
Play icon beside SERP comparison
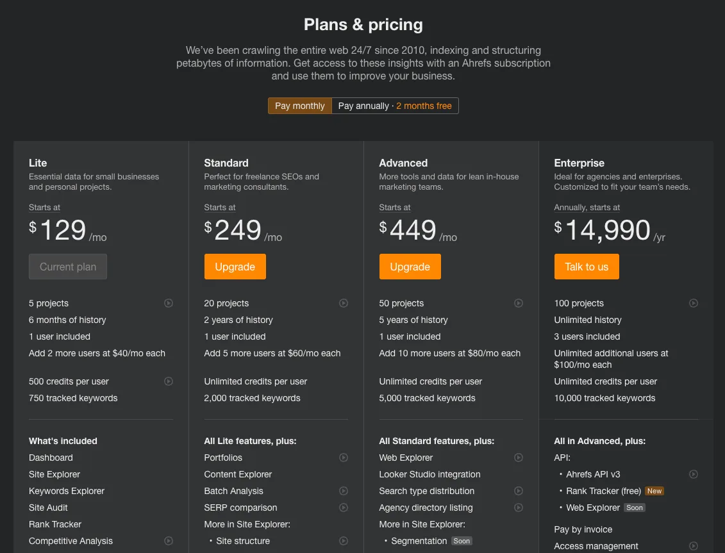[x=344, y=508]
